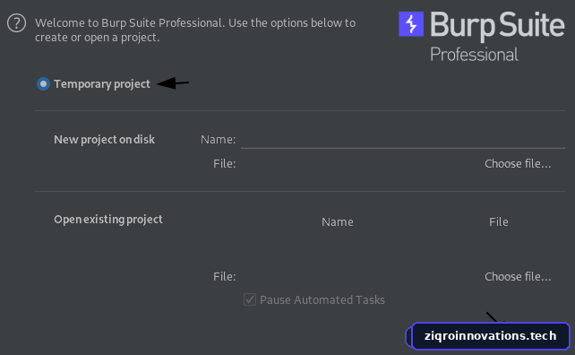Select the New project on disk option

click(104, 140)
